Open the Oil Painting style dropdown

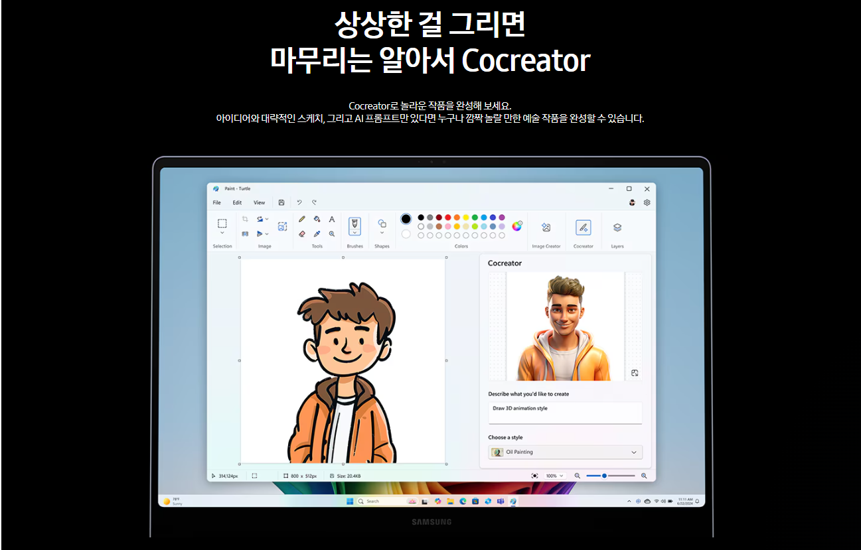click(565, 452)
